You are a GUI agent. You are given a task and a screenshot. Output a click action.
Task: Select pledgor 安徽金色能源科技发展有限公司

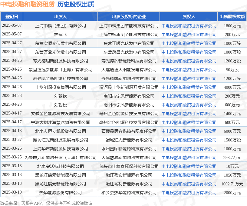pos(61,114)
